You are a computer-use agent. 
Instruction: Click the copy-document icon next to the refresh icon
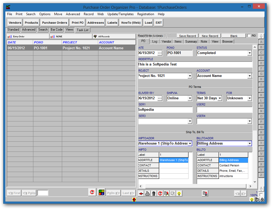click(x=166, y=194)
